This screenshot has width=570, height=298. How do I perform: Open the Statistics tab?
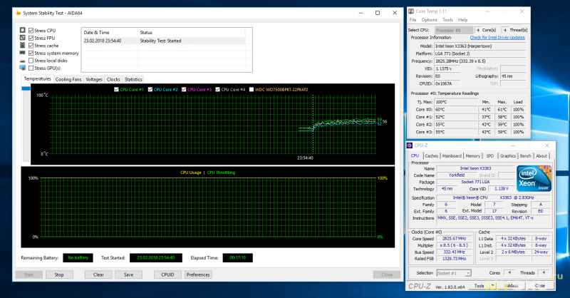133,79
